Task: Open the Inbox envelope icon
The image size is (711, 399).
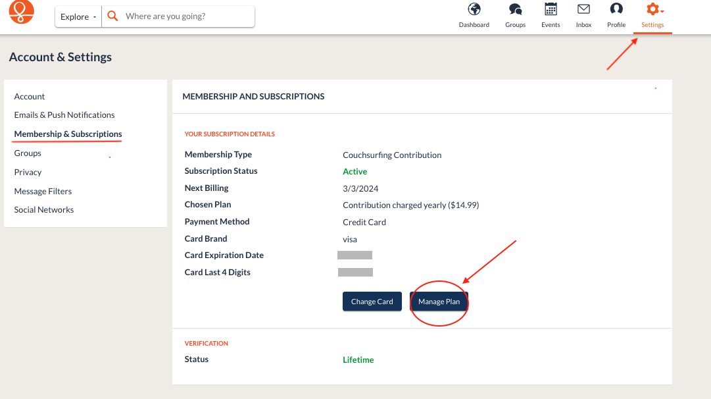Action: pos(583,9)
